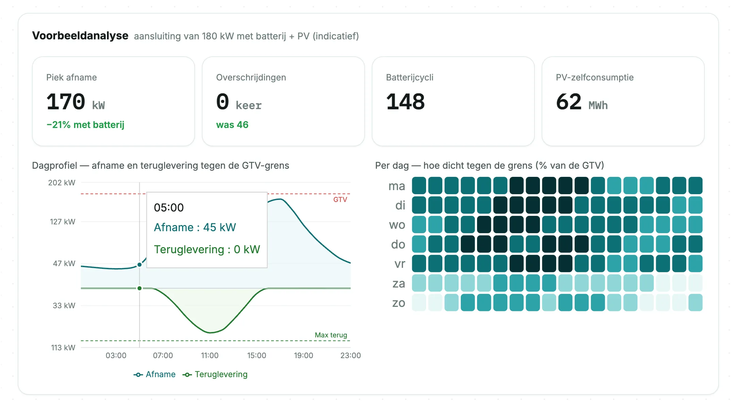The image size is (736, 406).
Task: Click the red 'GTV' limit label
Action: pos(340,200)
